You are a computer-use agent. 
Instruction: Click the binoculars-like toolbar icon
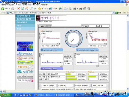80,9
